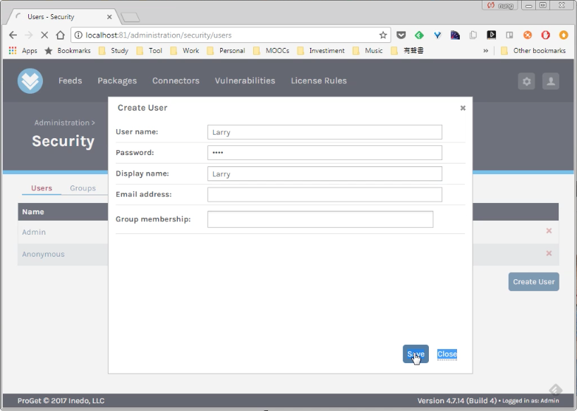
Task: Open the Anonymous user link
Action: click(43, 254)
